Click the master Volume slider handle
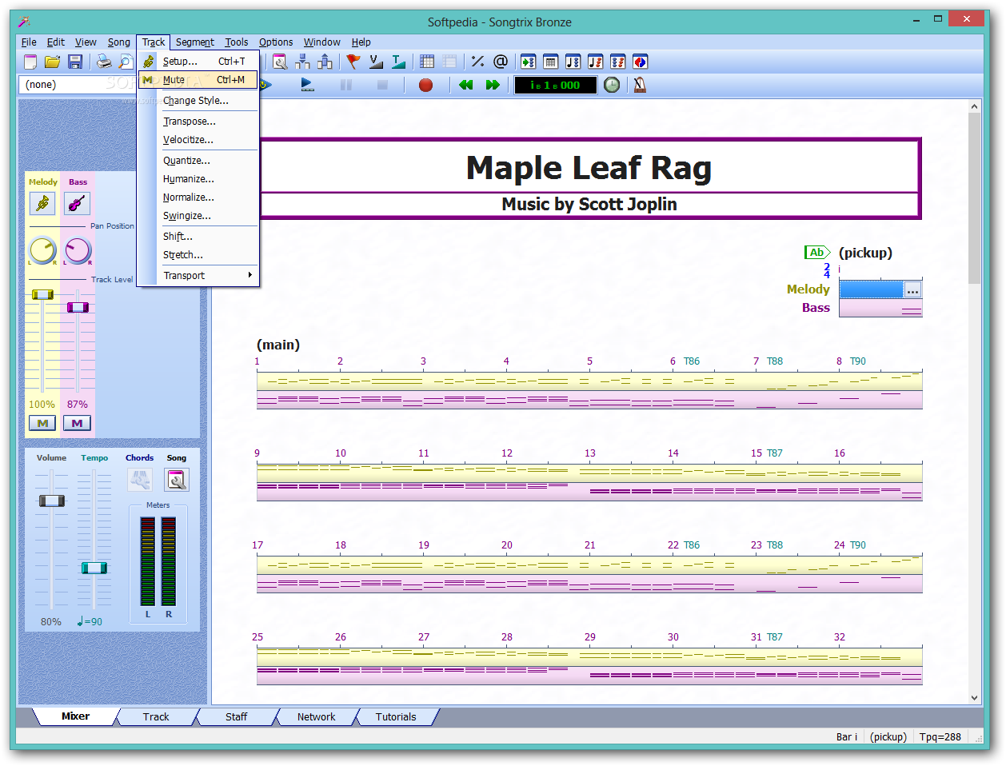The image size is (1006, 766). click(52, 501)
